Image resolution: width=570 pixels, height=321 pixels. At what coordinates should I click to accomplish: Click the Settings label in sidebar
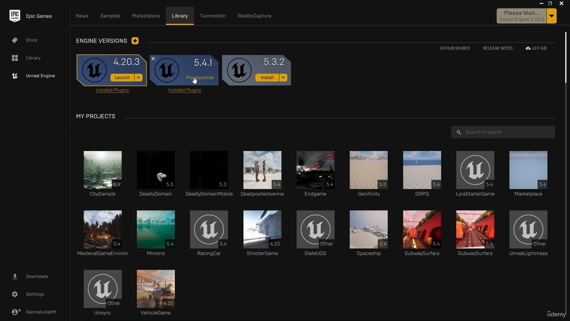tap(35, 294)
